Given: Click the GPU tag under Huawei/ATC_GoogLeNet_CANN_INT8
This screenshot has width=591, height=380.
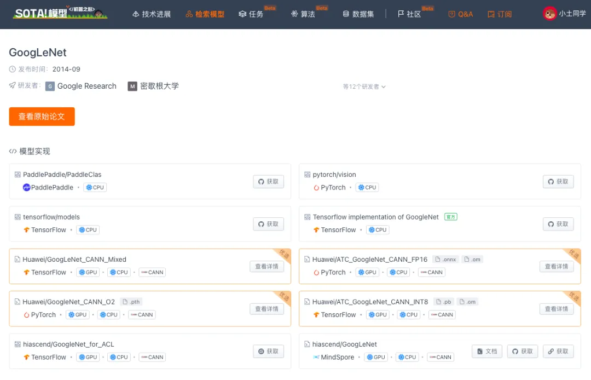Looking at the screenshot, I should tap(378, 315).
